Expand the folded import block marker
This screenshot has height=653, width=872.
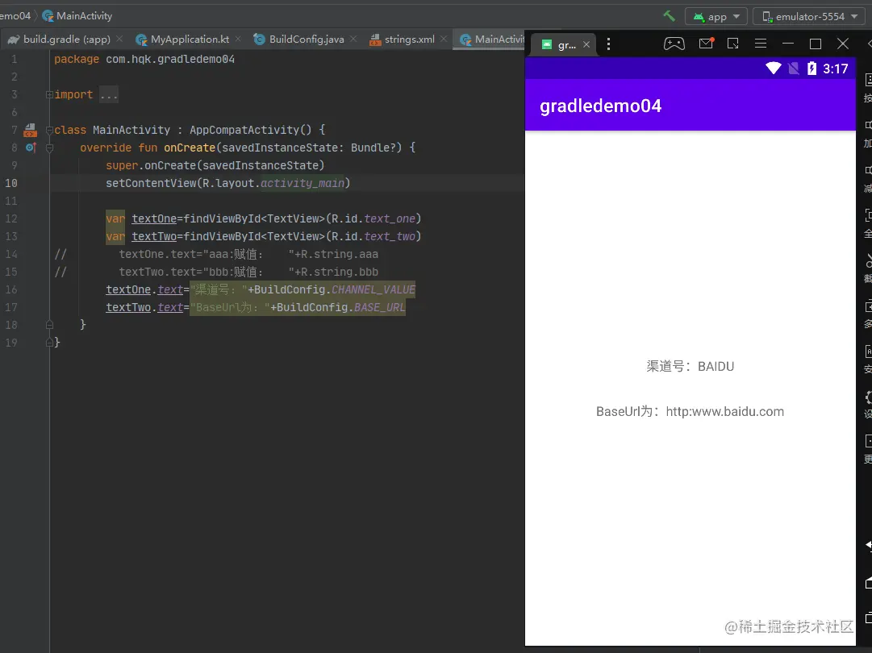click(49, 94)
